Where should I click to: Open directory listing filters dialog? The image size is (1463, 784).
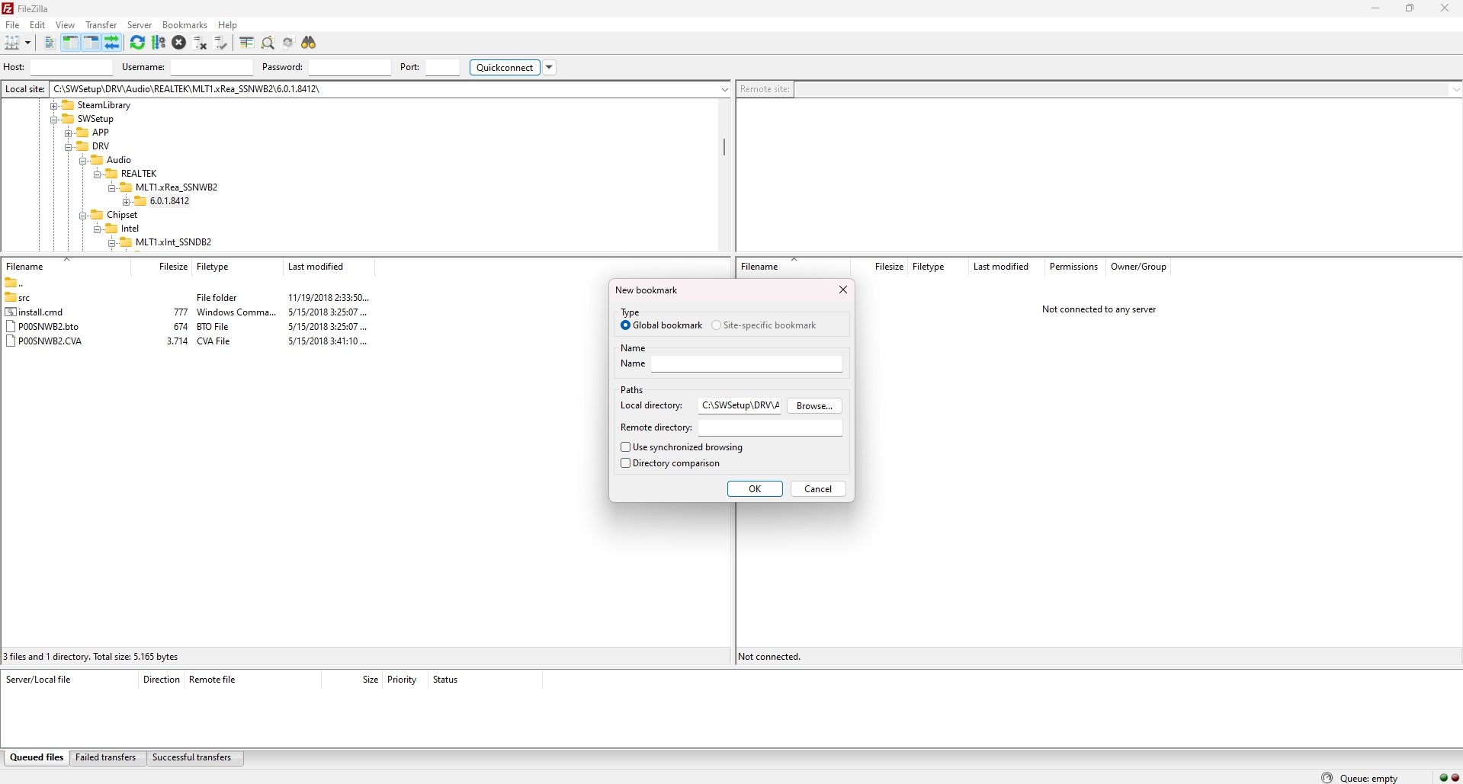pos(246,43)
